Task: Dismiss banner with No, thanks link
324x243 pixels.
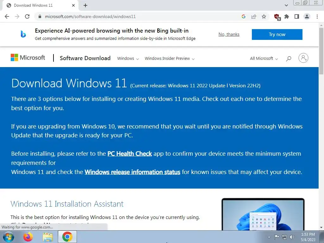Action: 229,34
